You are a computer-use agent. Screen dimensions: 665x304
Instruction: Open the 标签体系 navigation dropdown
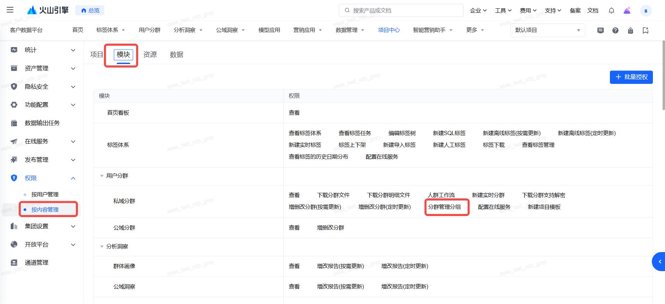pos(110,30)
